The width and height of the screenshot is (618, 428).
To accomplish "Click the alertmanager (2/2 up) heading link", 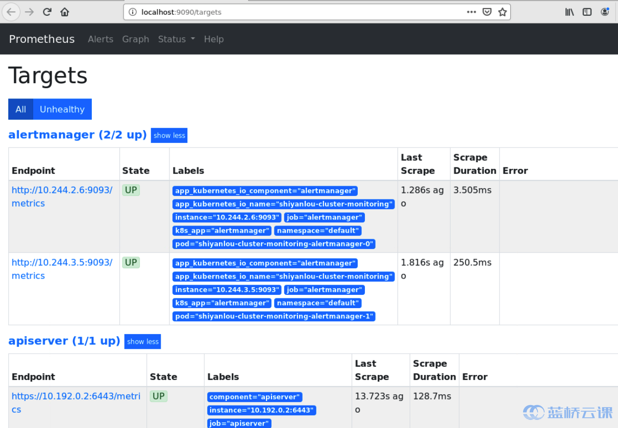I will 78,135.
